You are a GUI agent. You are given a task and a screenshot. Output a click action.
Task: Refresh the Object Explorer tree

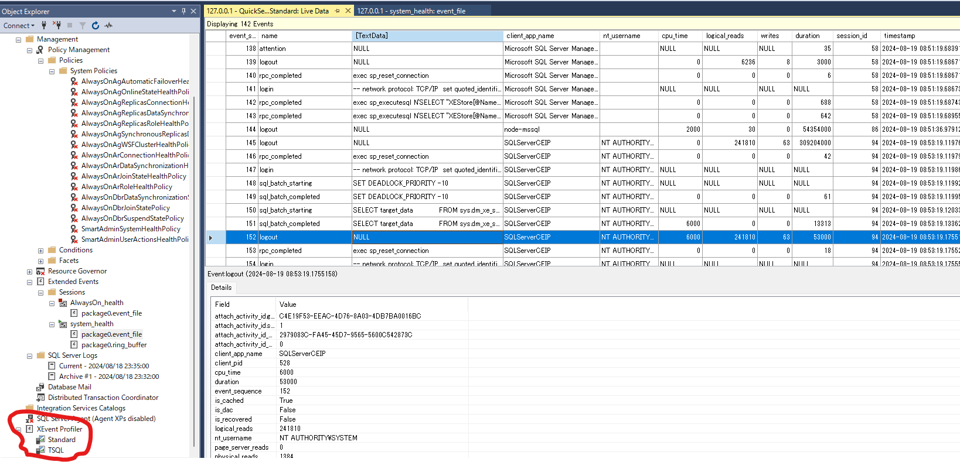[x=96, y=25]
